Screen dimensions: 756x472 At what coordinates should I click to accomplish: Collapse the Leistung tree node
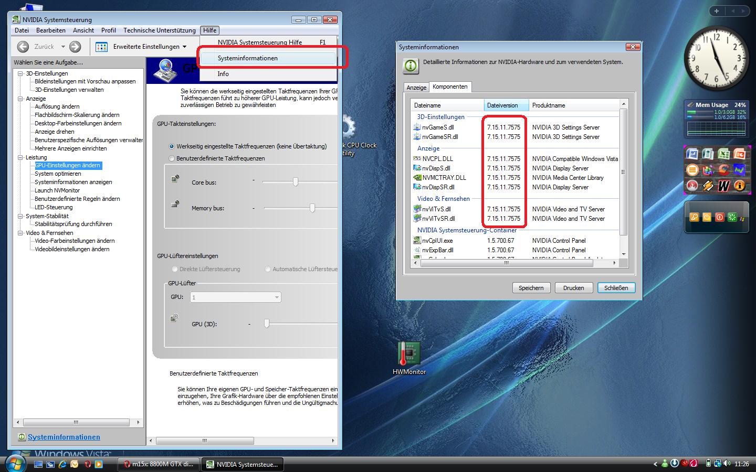(x=20, y=157)
